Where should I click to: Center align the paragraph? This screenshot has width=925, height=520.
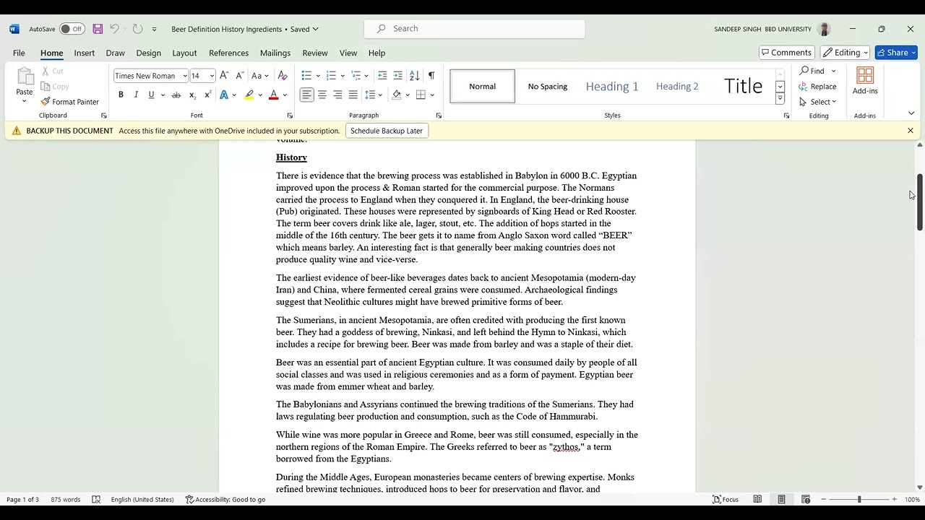click(x=322, y=95)
